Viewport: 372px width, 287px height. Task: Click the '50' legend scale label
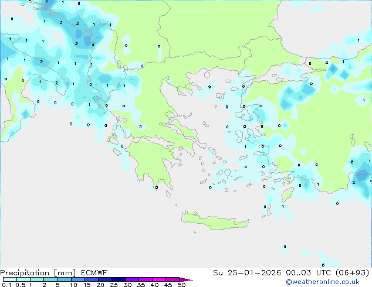click(181, 285)
